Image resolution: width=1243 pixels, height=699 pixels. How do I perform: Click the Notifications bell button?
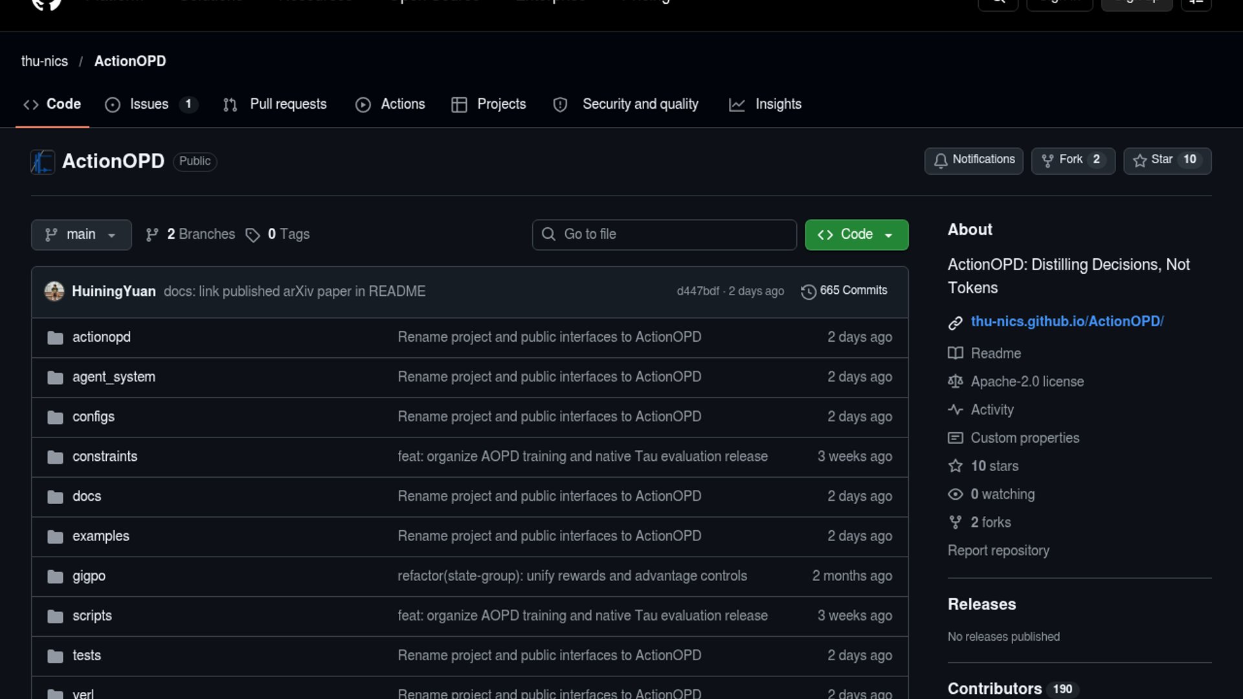coord(974,161)
